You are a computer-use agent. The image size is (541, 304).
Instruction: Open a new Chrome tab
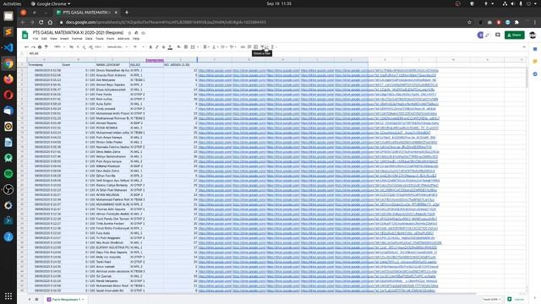tap(127, 13)
